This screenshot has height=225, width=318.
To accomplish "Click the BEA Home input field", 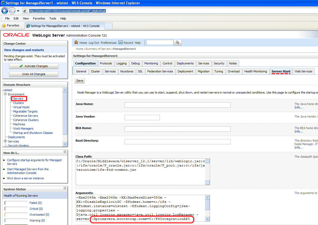I will click(x=177, y=129).
